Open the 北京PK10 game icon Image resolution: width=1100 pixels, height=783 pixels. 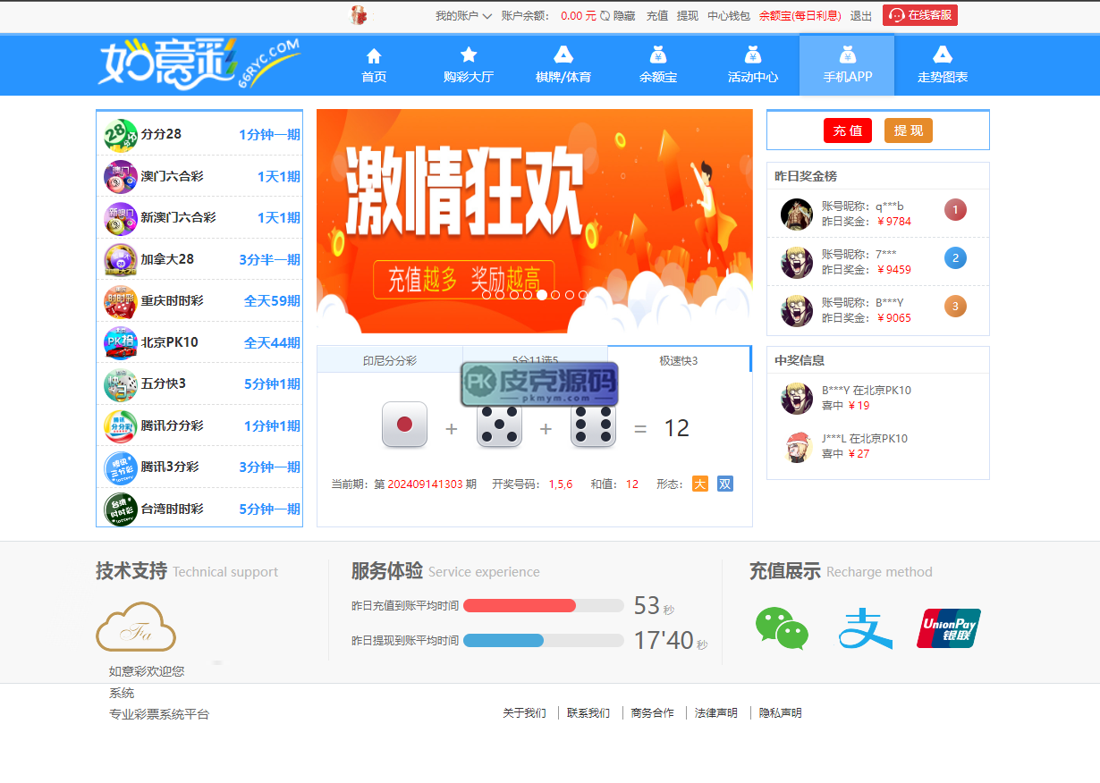point(120,342)
